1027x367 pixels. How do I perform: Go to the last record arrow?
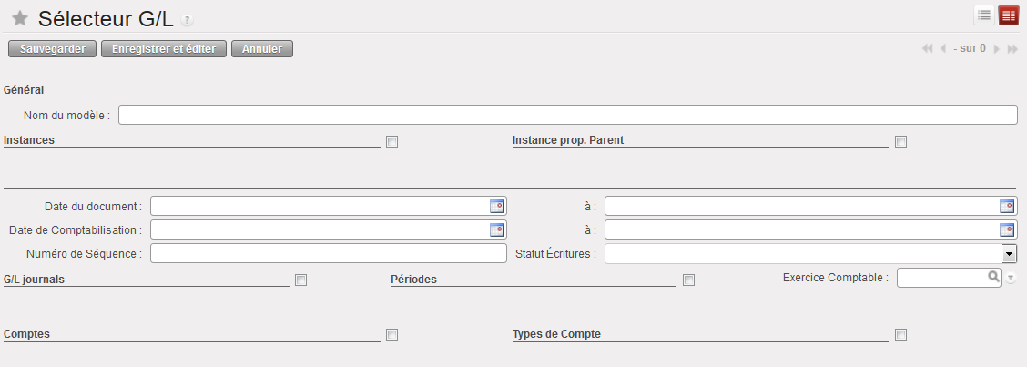[1012, 48]
